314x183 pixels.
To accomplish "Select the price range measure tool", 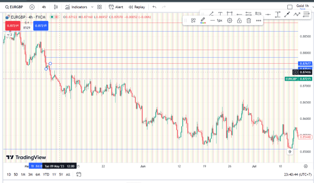I will pos(277,15).
